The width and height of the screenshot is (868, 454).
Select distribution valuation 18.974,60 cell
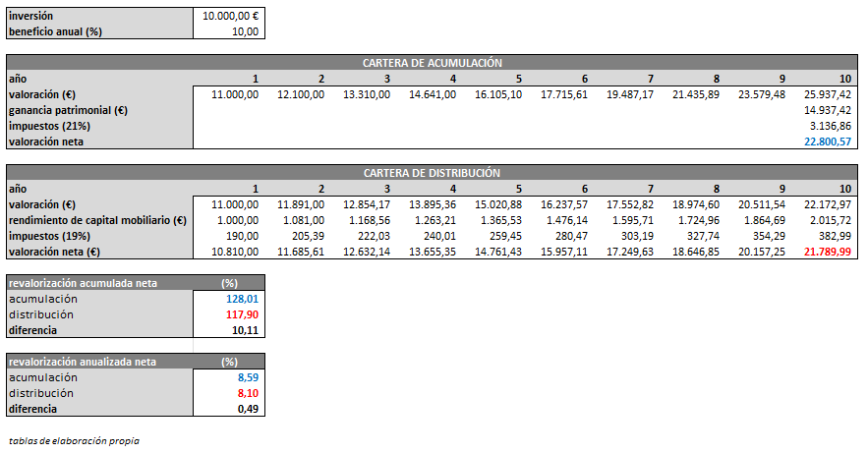click(696, 204)
